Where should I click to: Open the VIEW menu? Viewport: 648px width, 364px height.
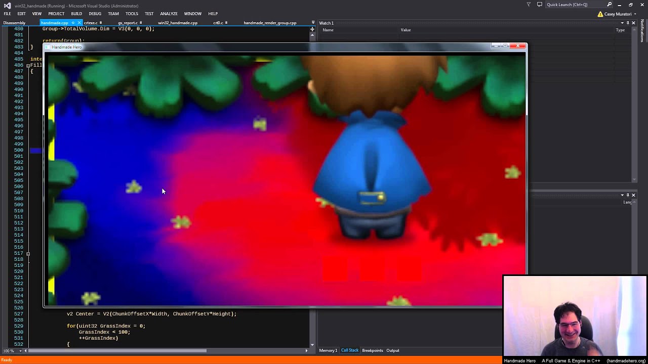[x=37, y=14]
